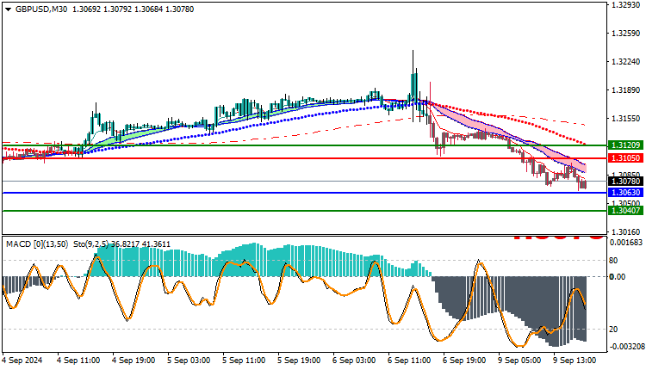Select the 4 Sep 19:00 time label
The image size is (646, 370).
[x=134, y=361]
